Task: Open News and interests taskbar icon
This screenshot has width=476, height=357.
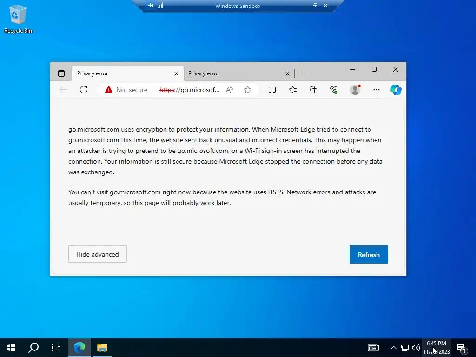Action: (x=373, y=348)
